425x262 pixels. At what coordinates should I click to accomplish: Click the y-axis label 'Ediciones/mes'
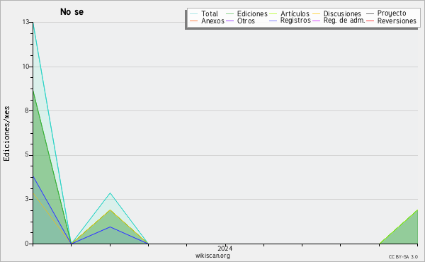[6, 134]
